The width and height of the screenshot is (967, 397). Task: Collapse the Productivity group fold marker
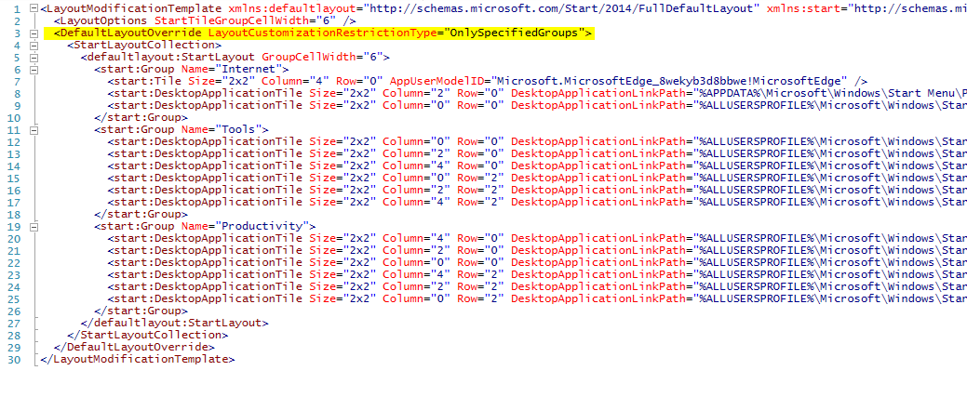[x=34, y=226]
